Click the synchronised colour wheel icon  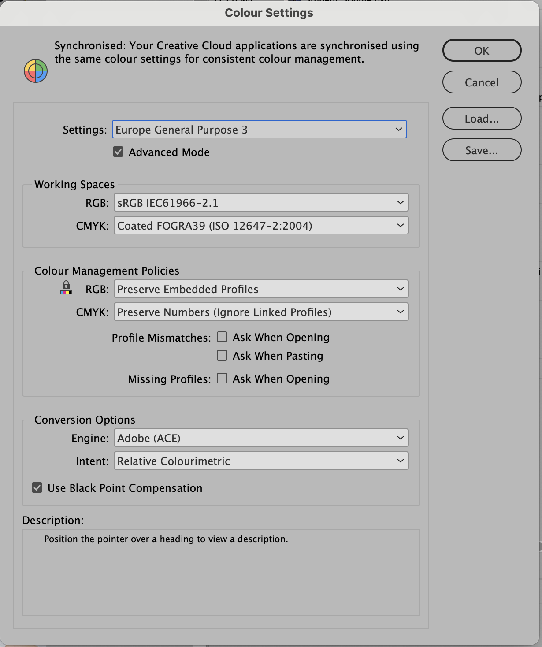click(36, 71)
